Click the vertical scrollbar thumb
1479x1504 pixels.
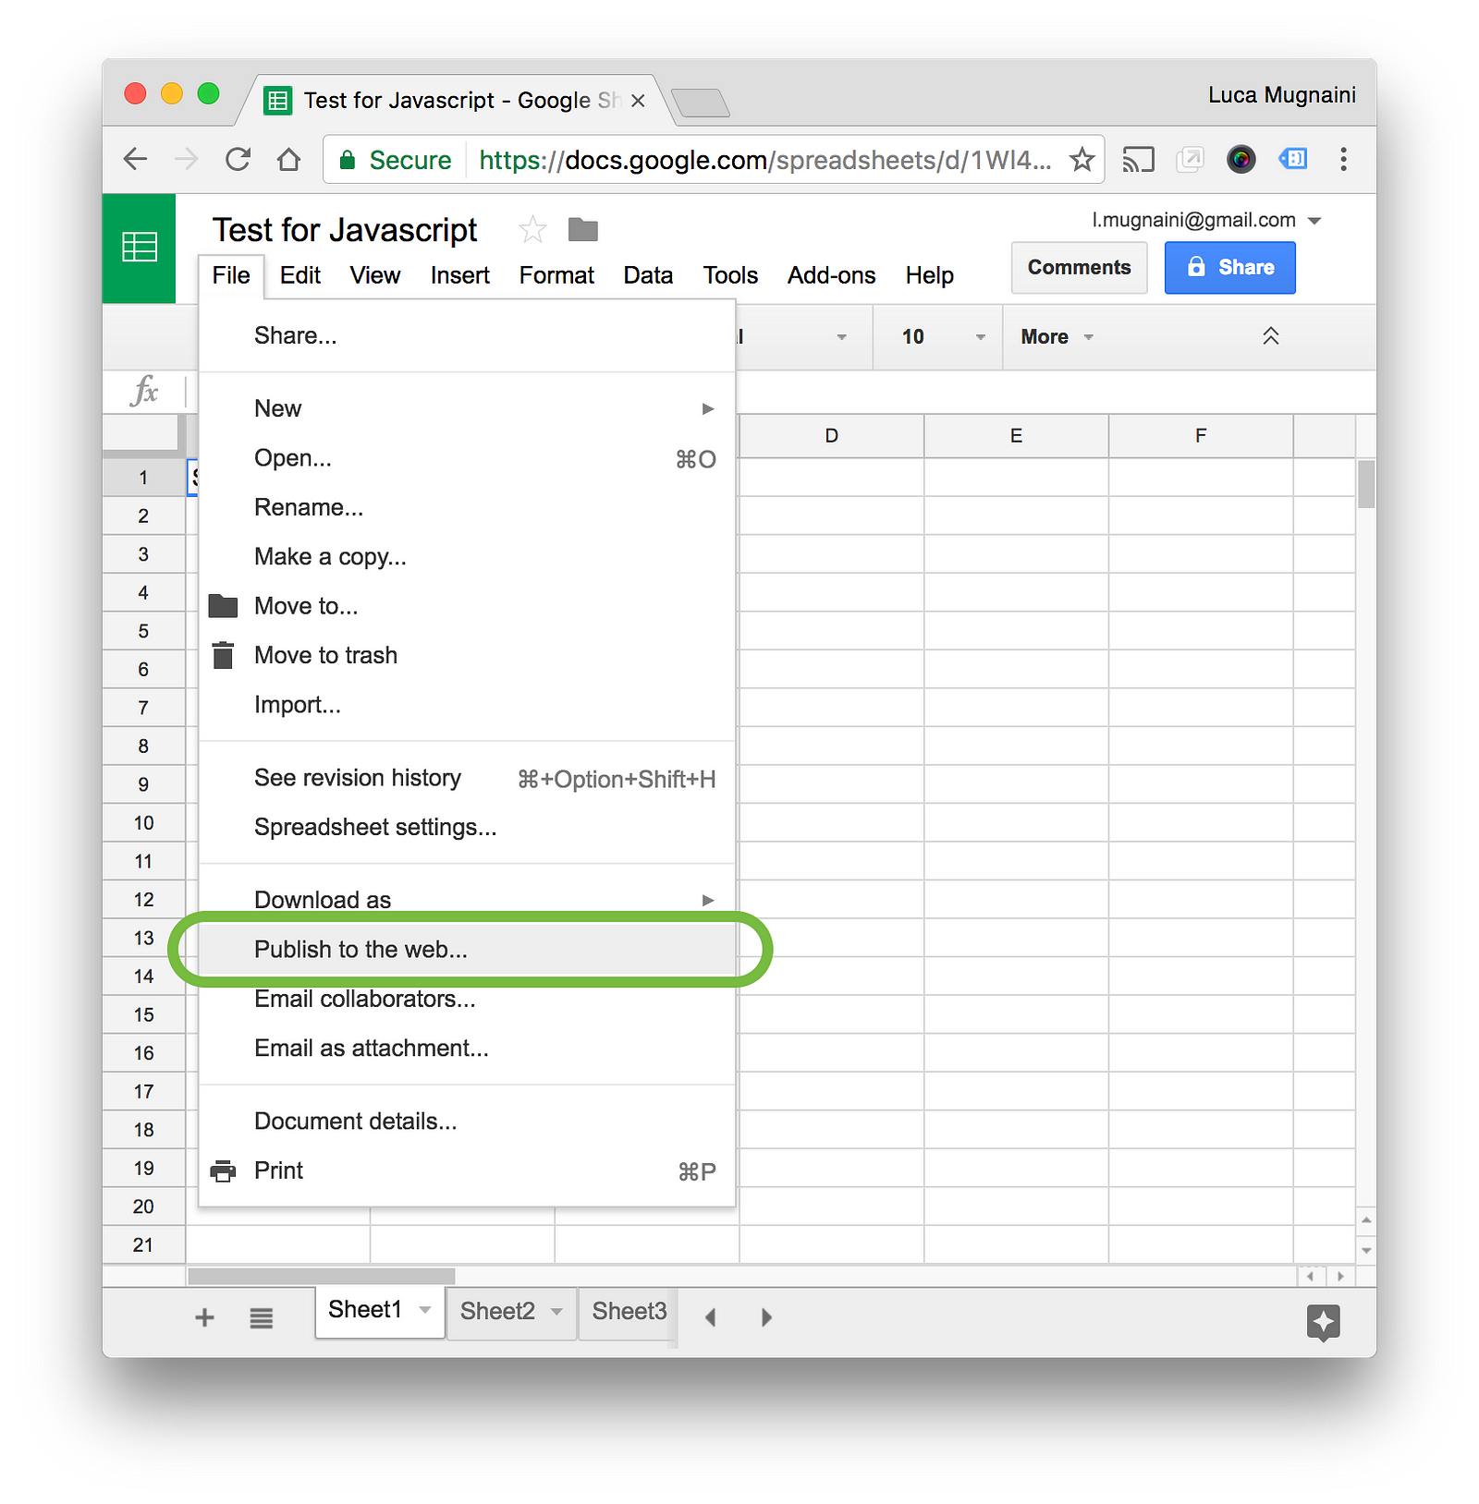pyautogui.click(x=1366, y=484)
